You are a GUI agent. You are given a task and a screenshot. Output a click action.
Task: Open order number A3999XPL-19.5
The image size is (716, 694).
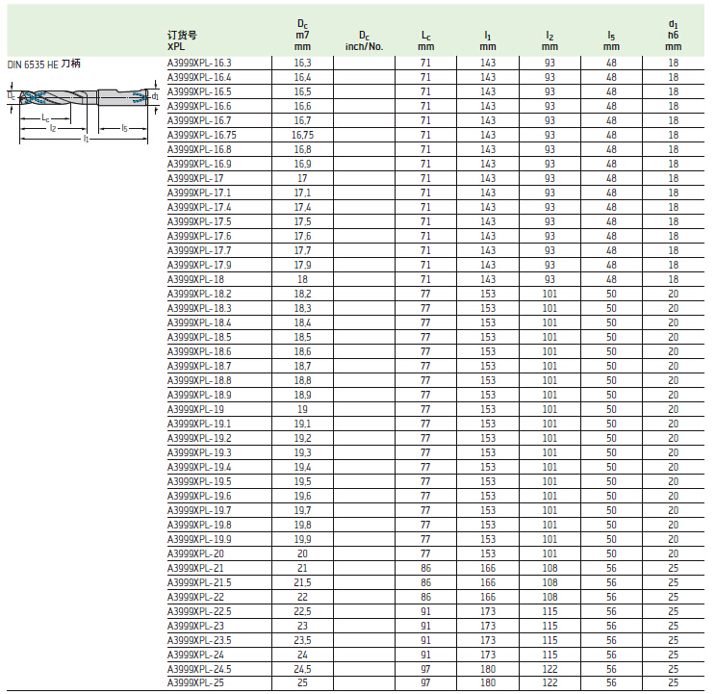coord(199,481)
